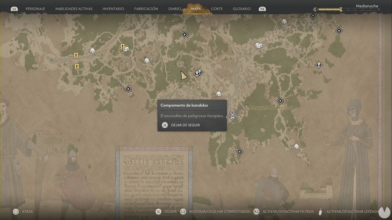Viewport: 392px width, 220px height.
Task: Click the player position arrow on the map
Action: (183, 75)
